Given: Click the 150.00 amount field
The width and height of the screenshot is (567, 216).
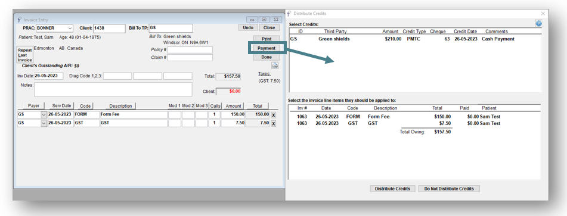Looking at the screenshot, I should (233, 115).
